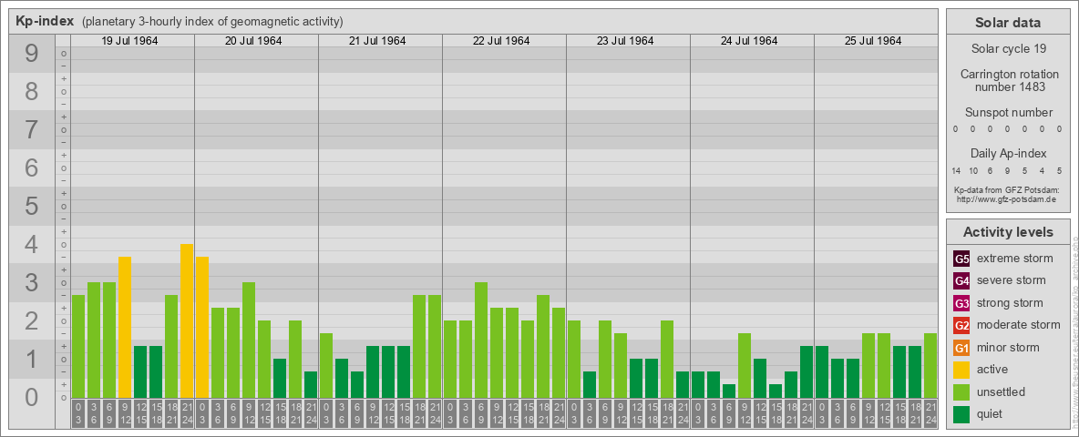Click the 9-12h light green bar on 24 Jul

tap(745, 366)
